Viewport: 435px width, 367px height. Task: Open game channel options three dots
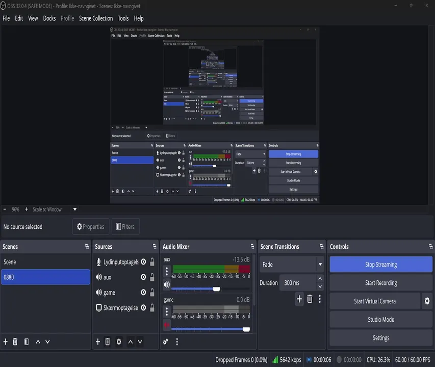tap(167, 311)
